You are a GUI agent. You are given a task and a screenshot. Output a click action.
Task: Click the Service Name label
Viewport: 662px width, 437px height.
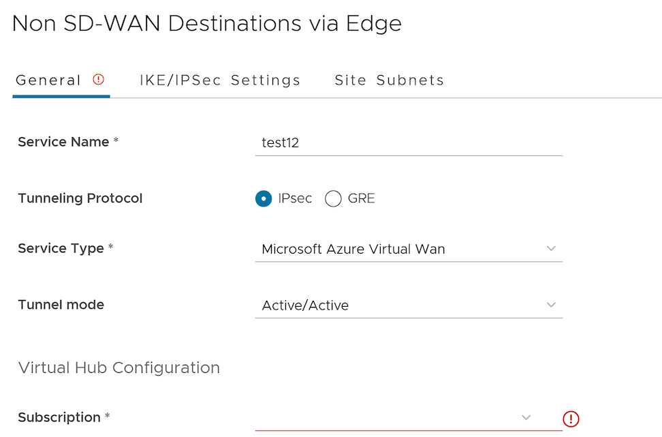63,142
